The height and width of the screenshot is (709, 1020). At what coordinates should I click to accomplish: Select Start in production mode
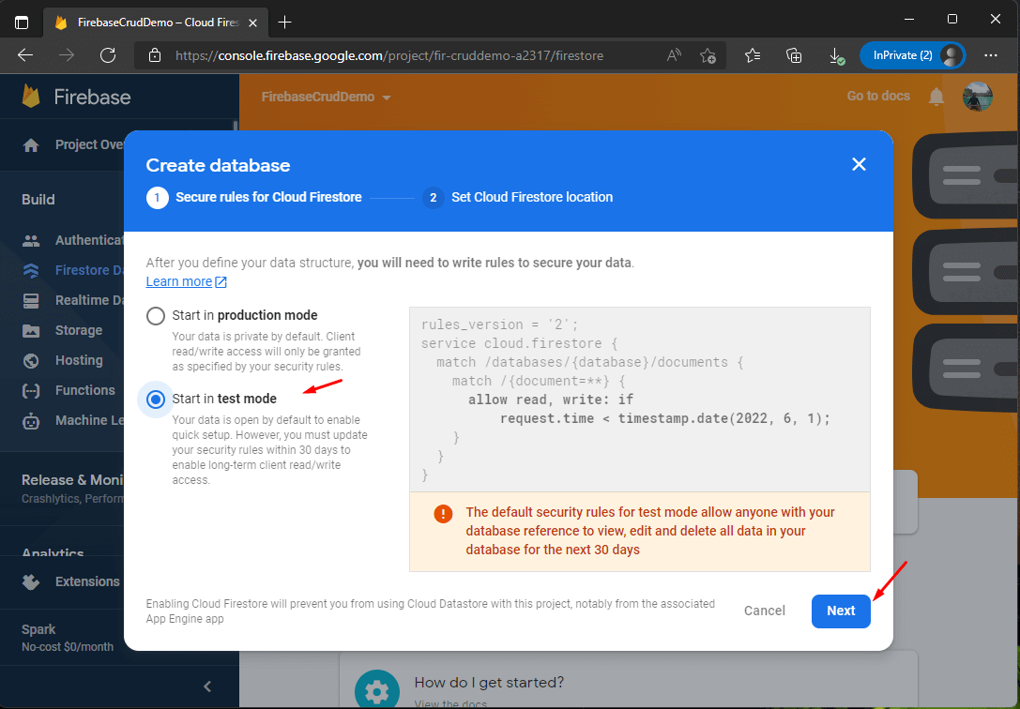point(155,315)
